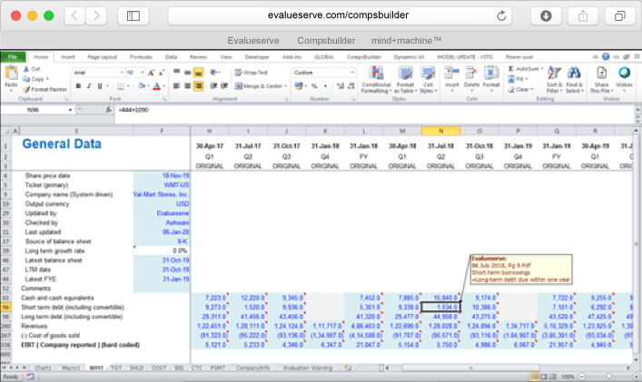Click the Insert Function fx icon

108,110
